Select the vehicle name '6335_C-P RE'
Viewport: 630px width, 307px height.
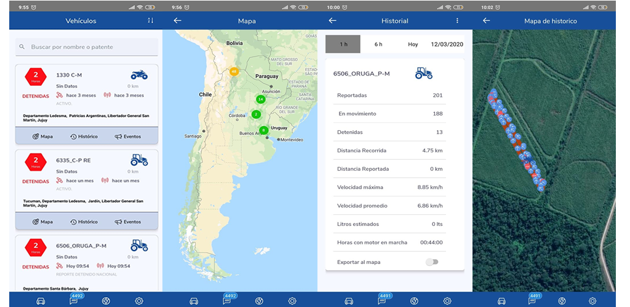pyautogui.click(x=74, y=160)
